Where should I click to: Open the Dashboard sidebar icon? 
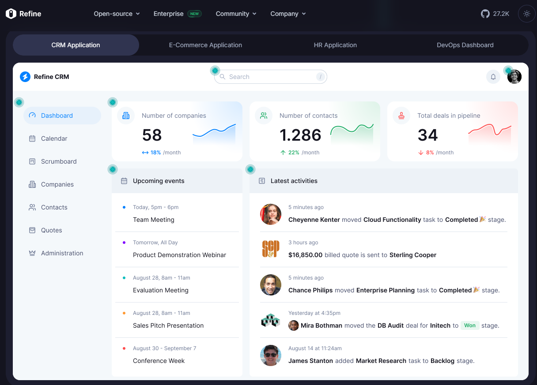point(32,115)
